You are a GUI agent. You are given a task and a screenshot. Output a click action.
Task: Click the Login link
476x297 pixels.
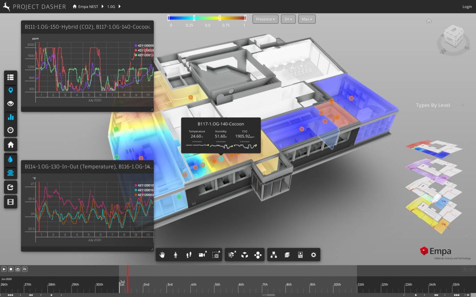(x=467, y=7)
